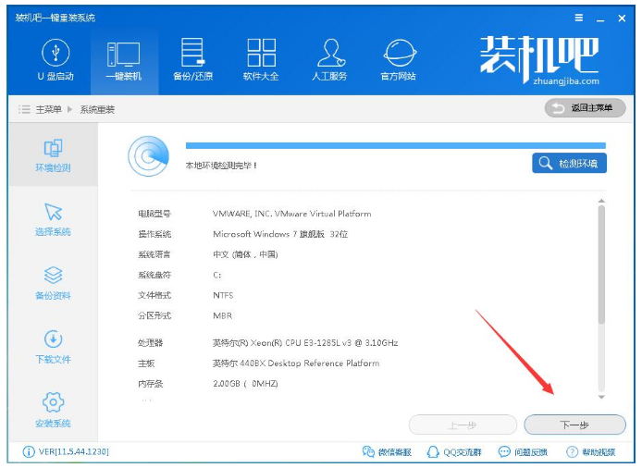Open 问题反馈 feedback
This screenshot has height=468, width=642.
click(523, 451)
